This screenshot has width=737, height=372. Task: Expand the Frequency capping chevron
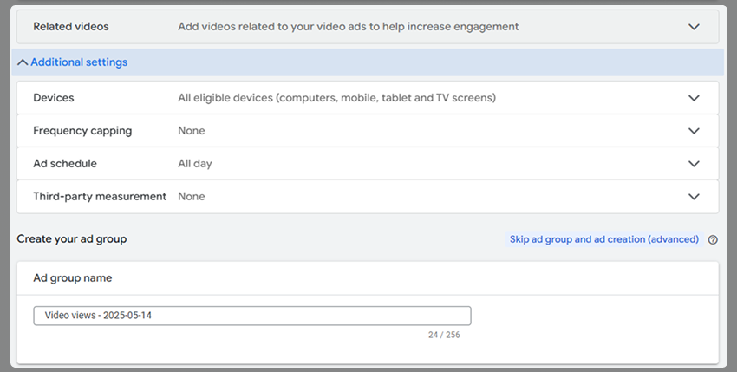[694, 131]
